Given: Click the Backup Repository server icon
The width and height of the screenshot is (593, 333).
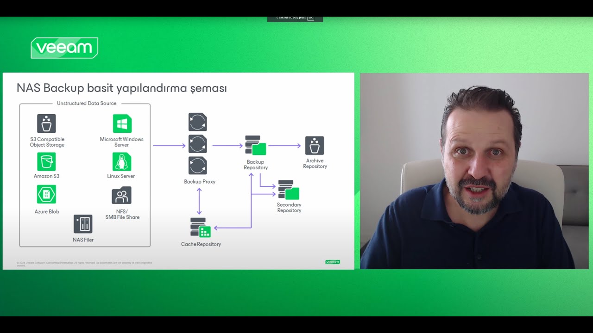Looking at the screenshot, I should tap(255, 145).
